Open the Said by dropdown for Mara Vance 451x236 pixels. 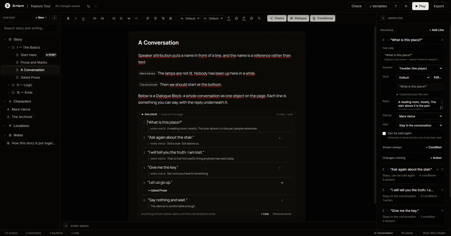click(420, 116)
